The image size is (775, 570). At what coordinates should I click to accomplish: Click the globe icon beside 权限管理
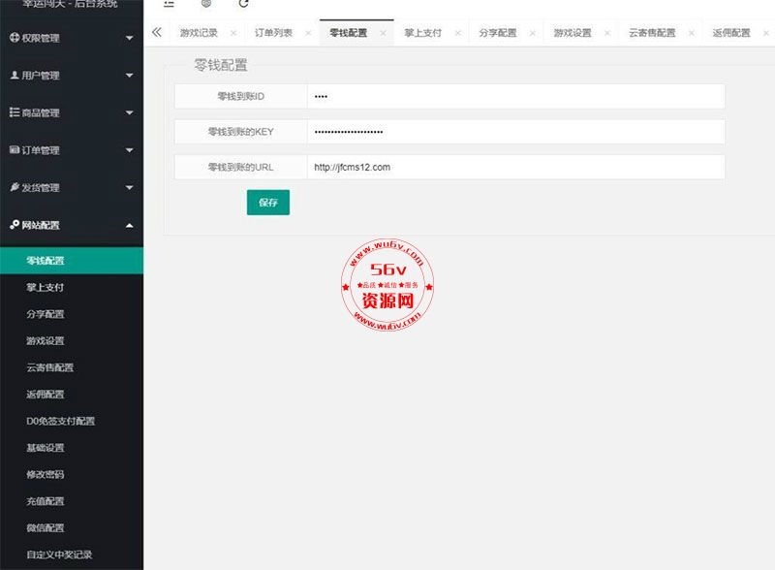15,37
